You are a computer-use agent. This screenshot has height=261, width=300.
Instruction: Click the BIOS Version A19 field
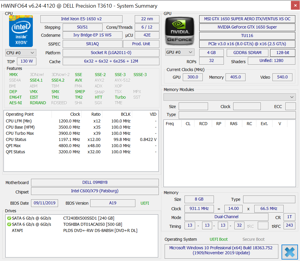click(113, 203)
